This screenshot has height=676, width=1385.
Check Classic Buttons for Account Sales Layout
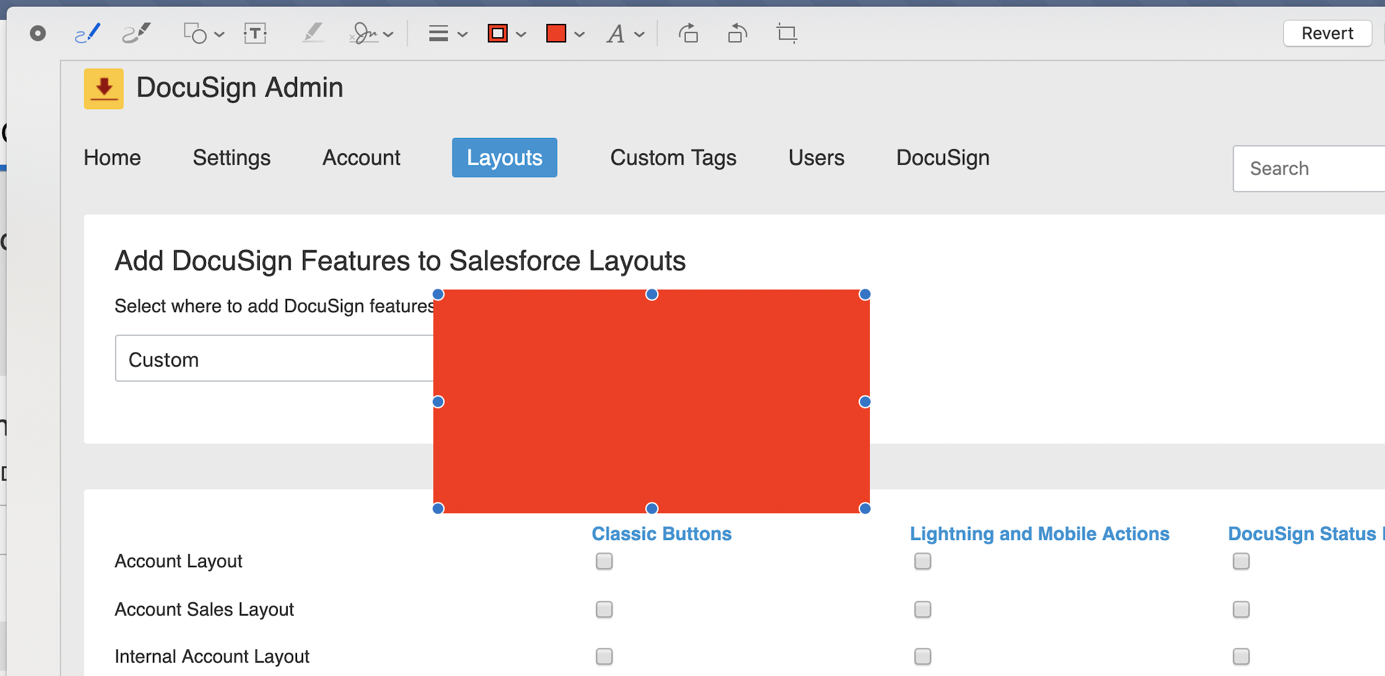[604, 609]
